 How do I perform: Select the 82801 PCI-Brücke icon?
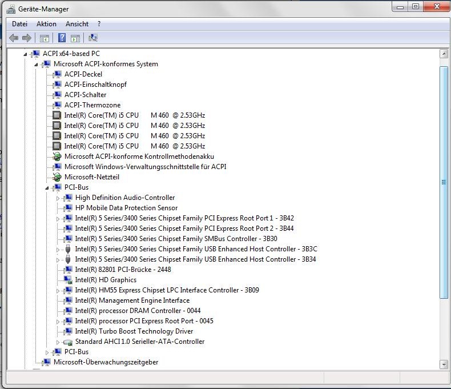click(x=68, y=270)
